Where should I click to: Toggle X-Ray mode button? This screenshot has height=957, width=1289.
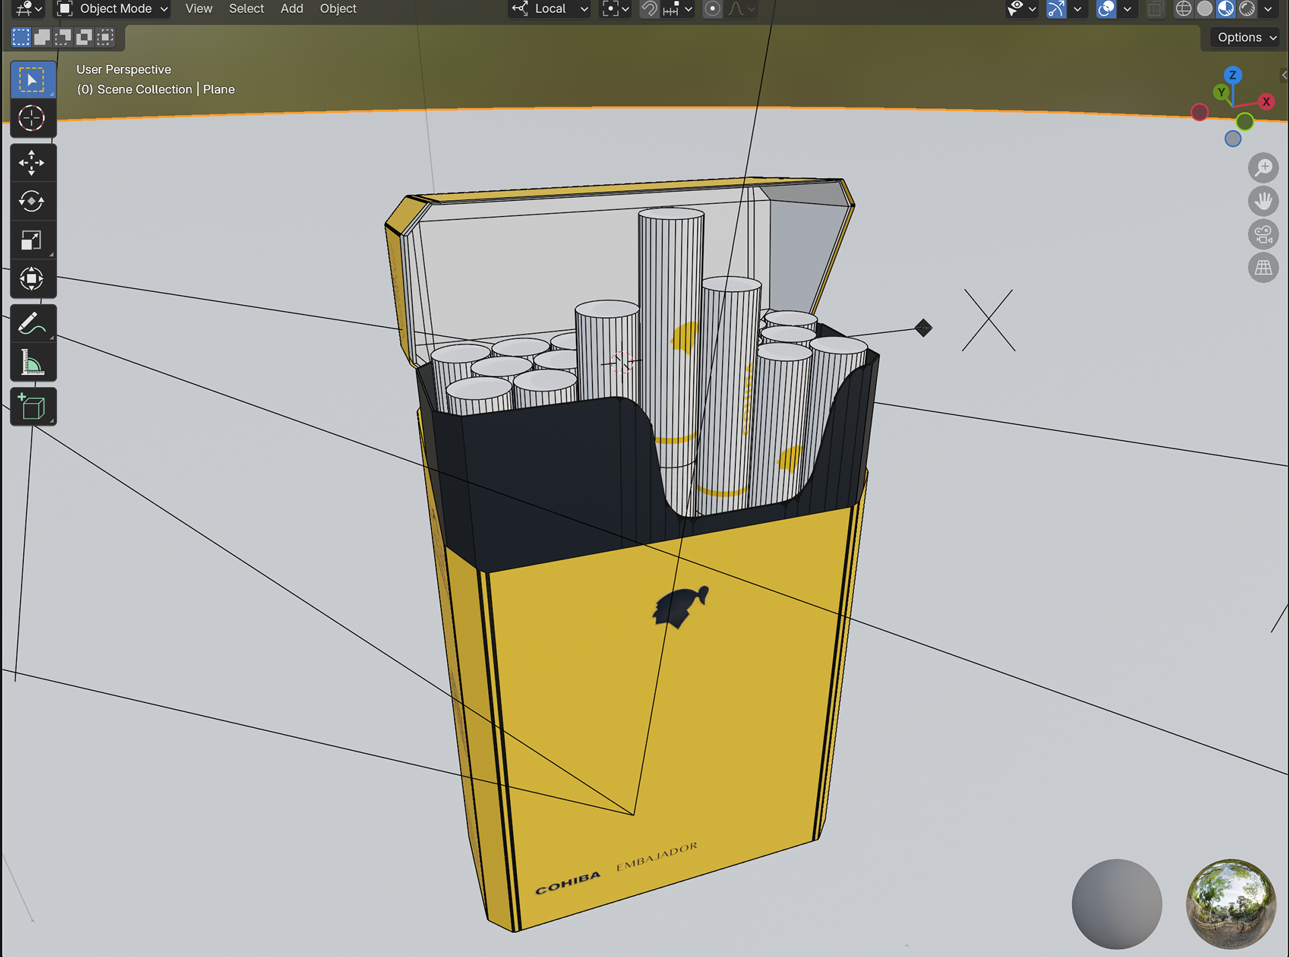pyautogui.click(x=1155, y=9)
